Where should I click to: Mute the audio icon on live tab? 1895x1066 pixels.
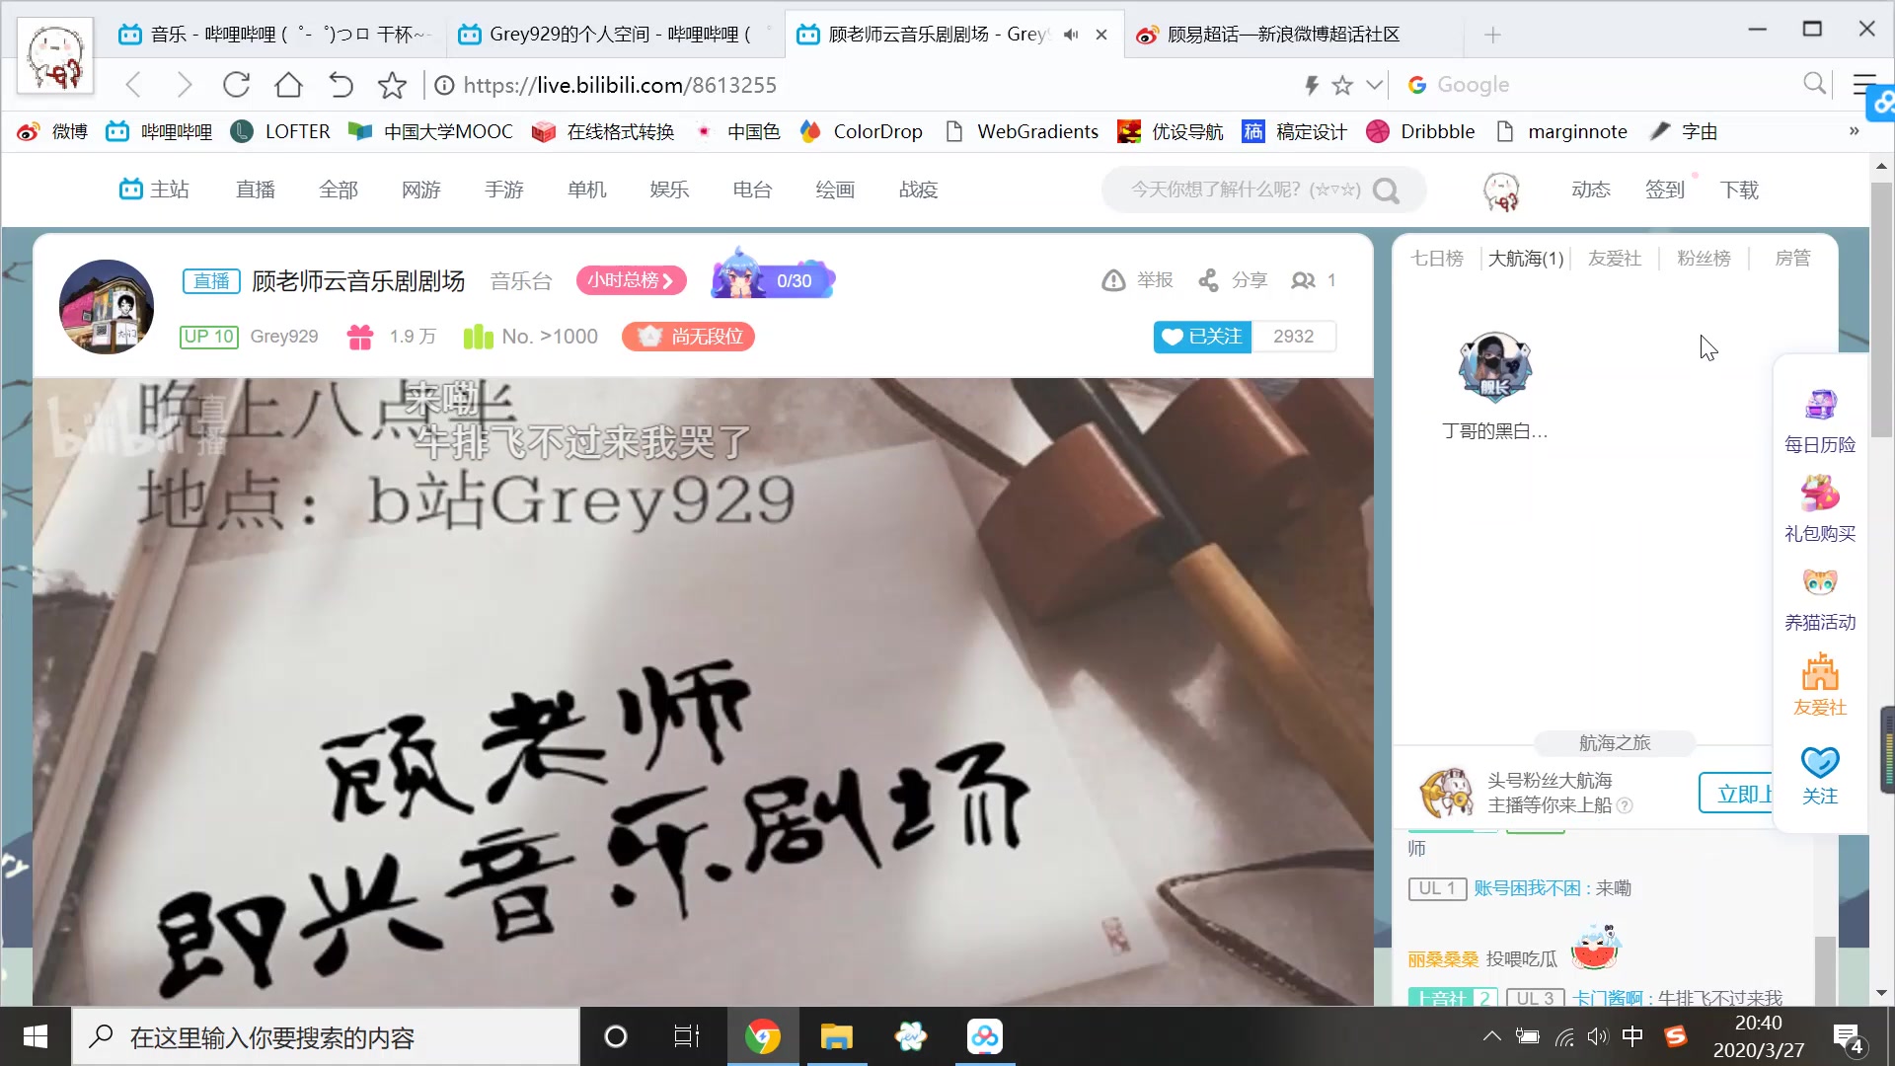[x=1071, y=35]
